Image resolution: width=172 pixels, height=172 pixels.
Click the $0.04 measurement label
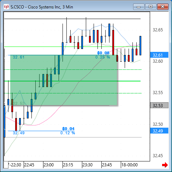(x=69, y=129)
